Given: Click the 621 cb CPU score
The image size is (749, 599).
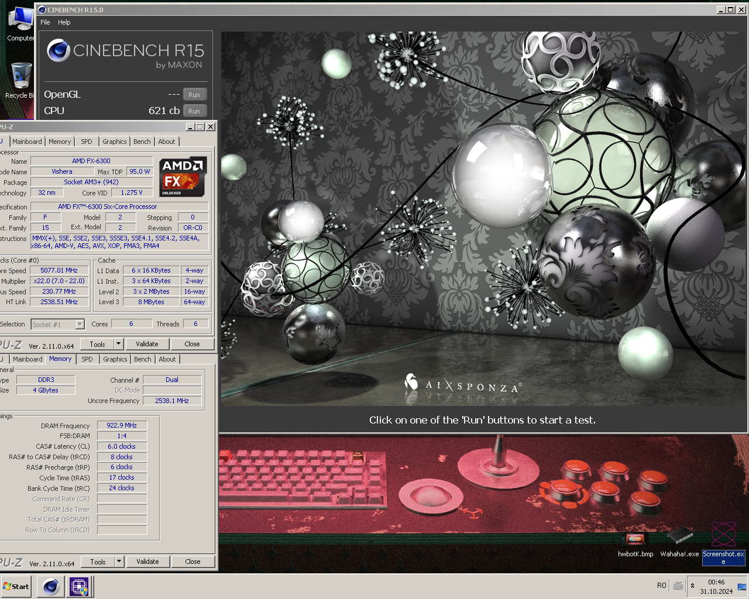Looking at the screenshot, I should [x=164, y=111].
